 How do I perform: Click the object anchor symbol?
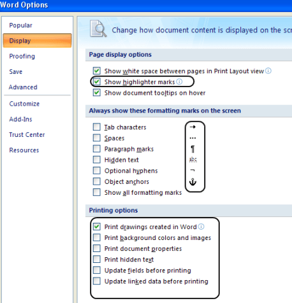point(193,182)
